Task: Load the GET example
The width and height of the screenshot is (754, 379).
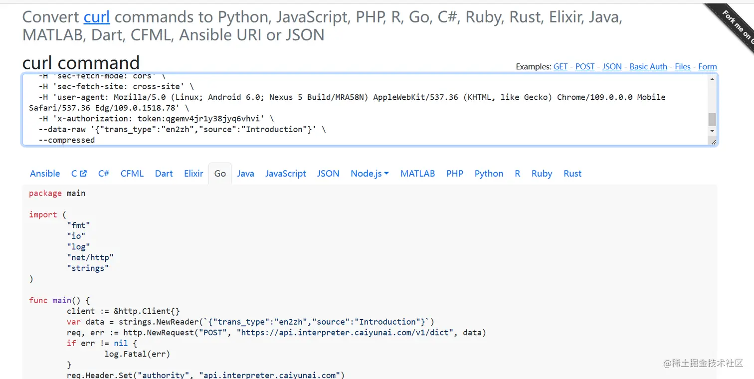Action: [561, 67]
